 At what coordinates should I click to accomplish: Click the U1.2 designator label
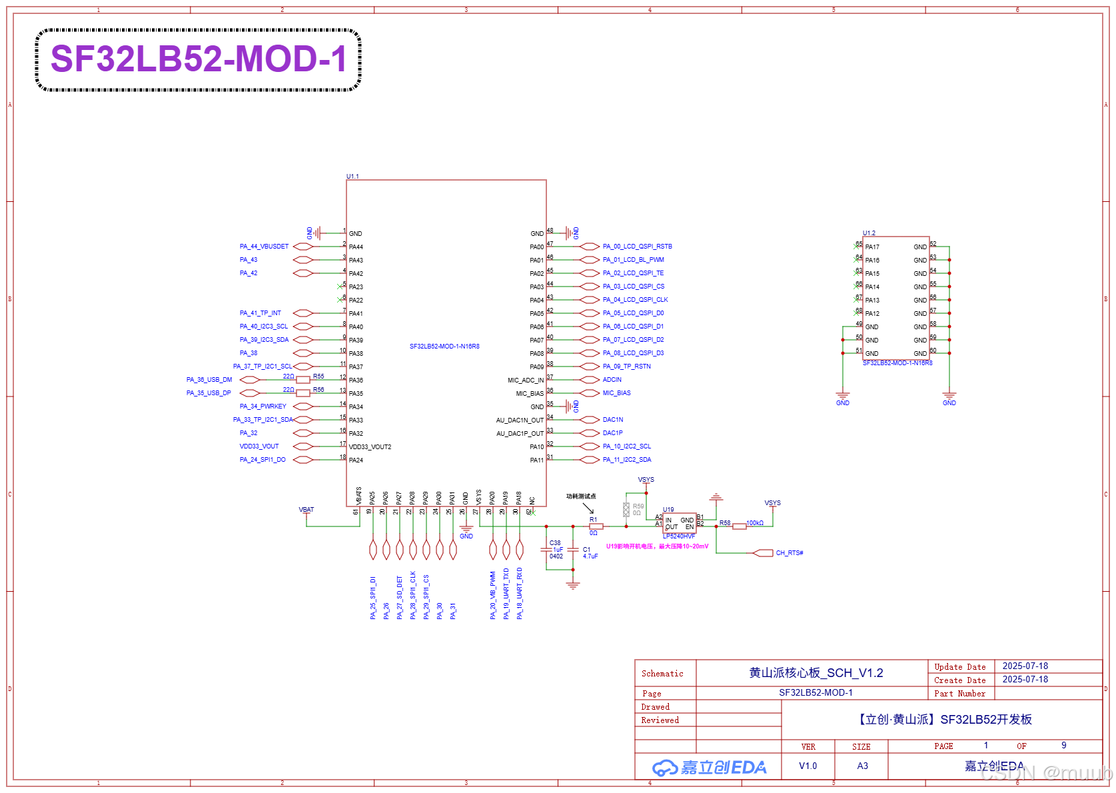click(869, 233)
